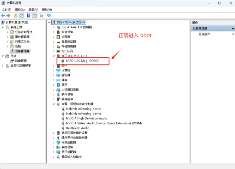Click the 处理器 processor icon
The width and height of the screenshot is (235, 169).
(x=58, y=37)
